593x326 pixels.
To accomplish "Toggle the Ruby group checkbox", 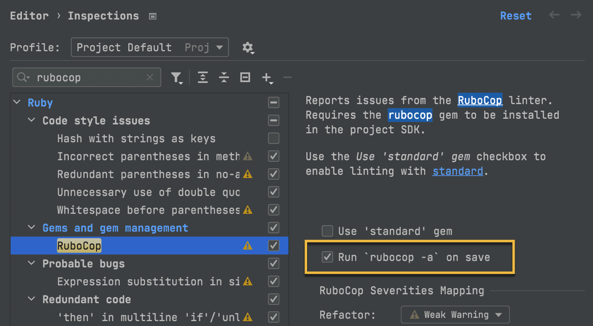I will coord(274,103).
